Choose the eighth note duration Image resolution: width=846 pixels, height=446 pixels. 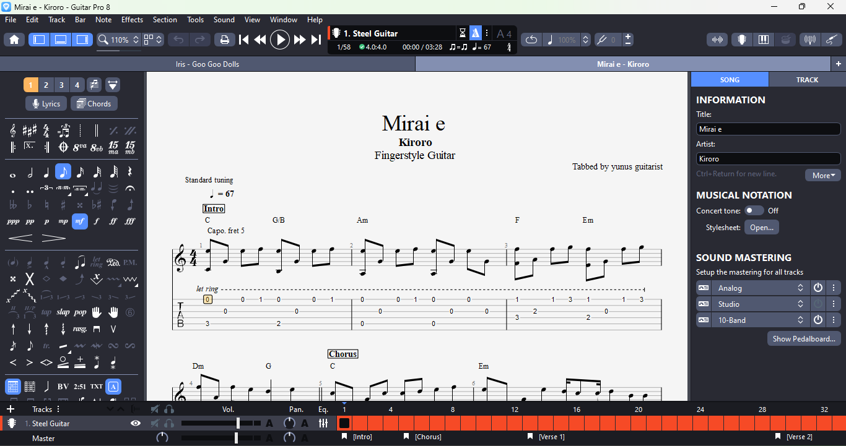click(x=63, y=172)
